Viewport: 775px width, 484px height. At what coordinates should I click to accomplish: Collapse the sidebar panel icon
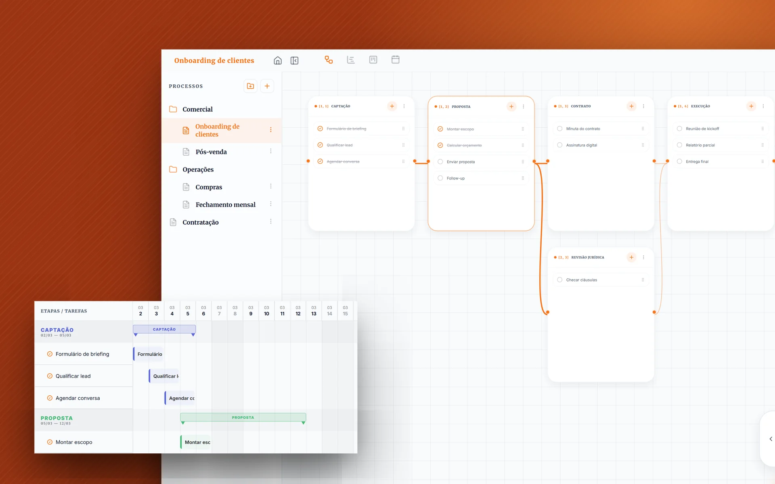click(x=295, y=60)
